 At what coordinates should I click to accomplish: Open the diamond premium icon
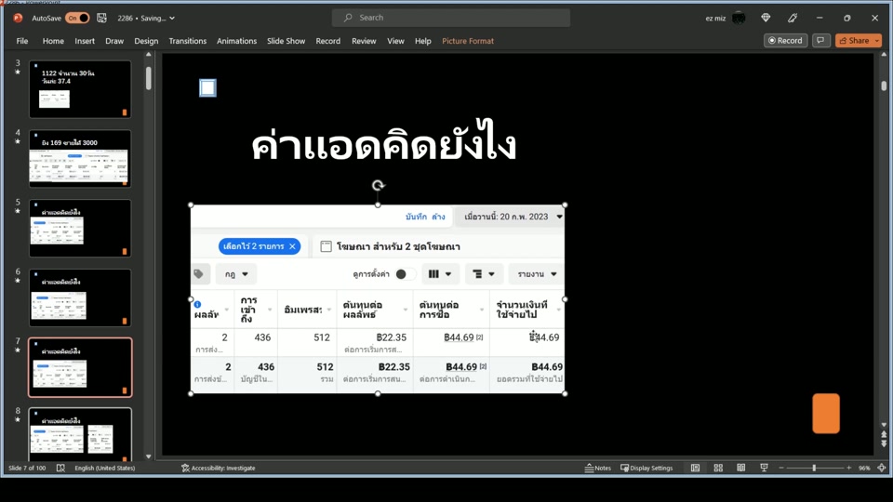[766, 19]
